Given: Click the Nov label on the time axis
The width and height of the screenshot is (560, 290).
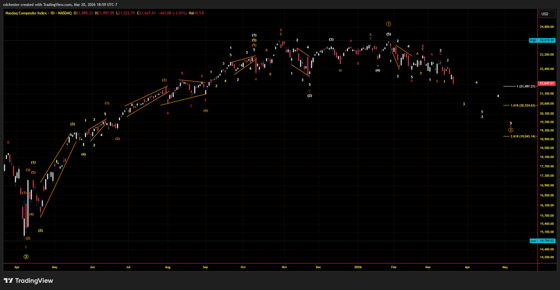Looking at the screenshot, I should [283, 268].
